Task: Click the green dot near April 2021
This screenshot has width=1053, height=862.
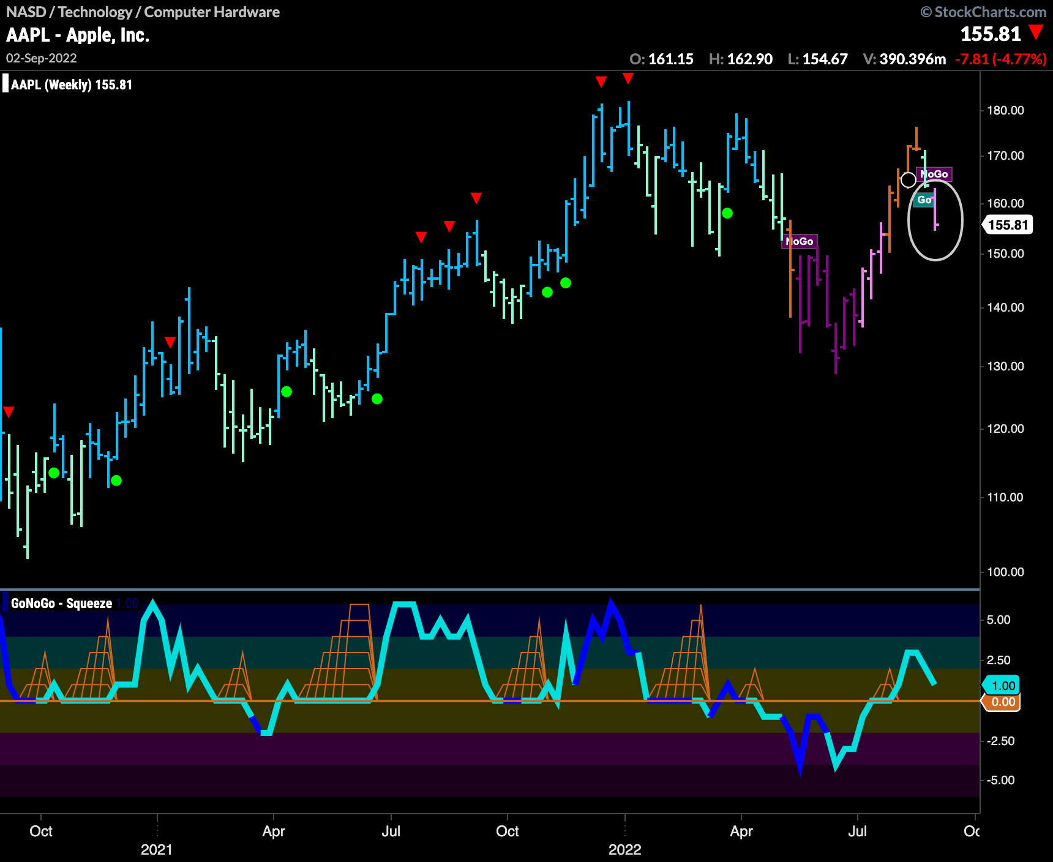Action: click(x=287, y=391)
